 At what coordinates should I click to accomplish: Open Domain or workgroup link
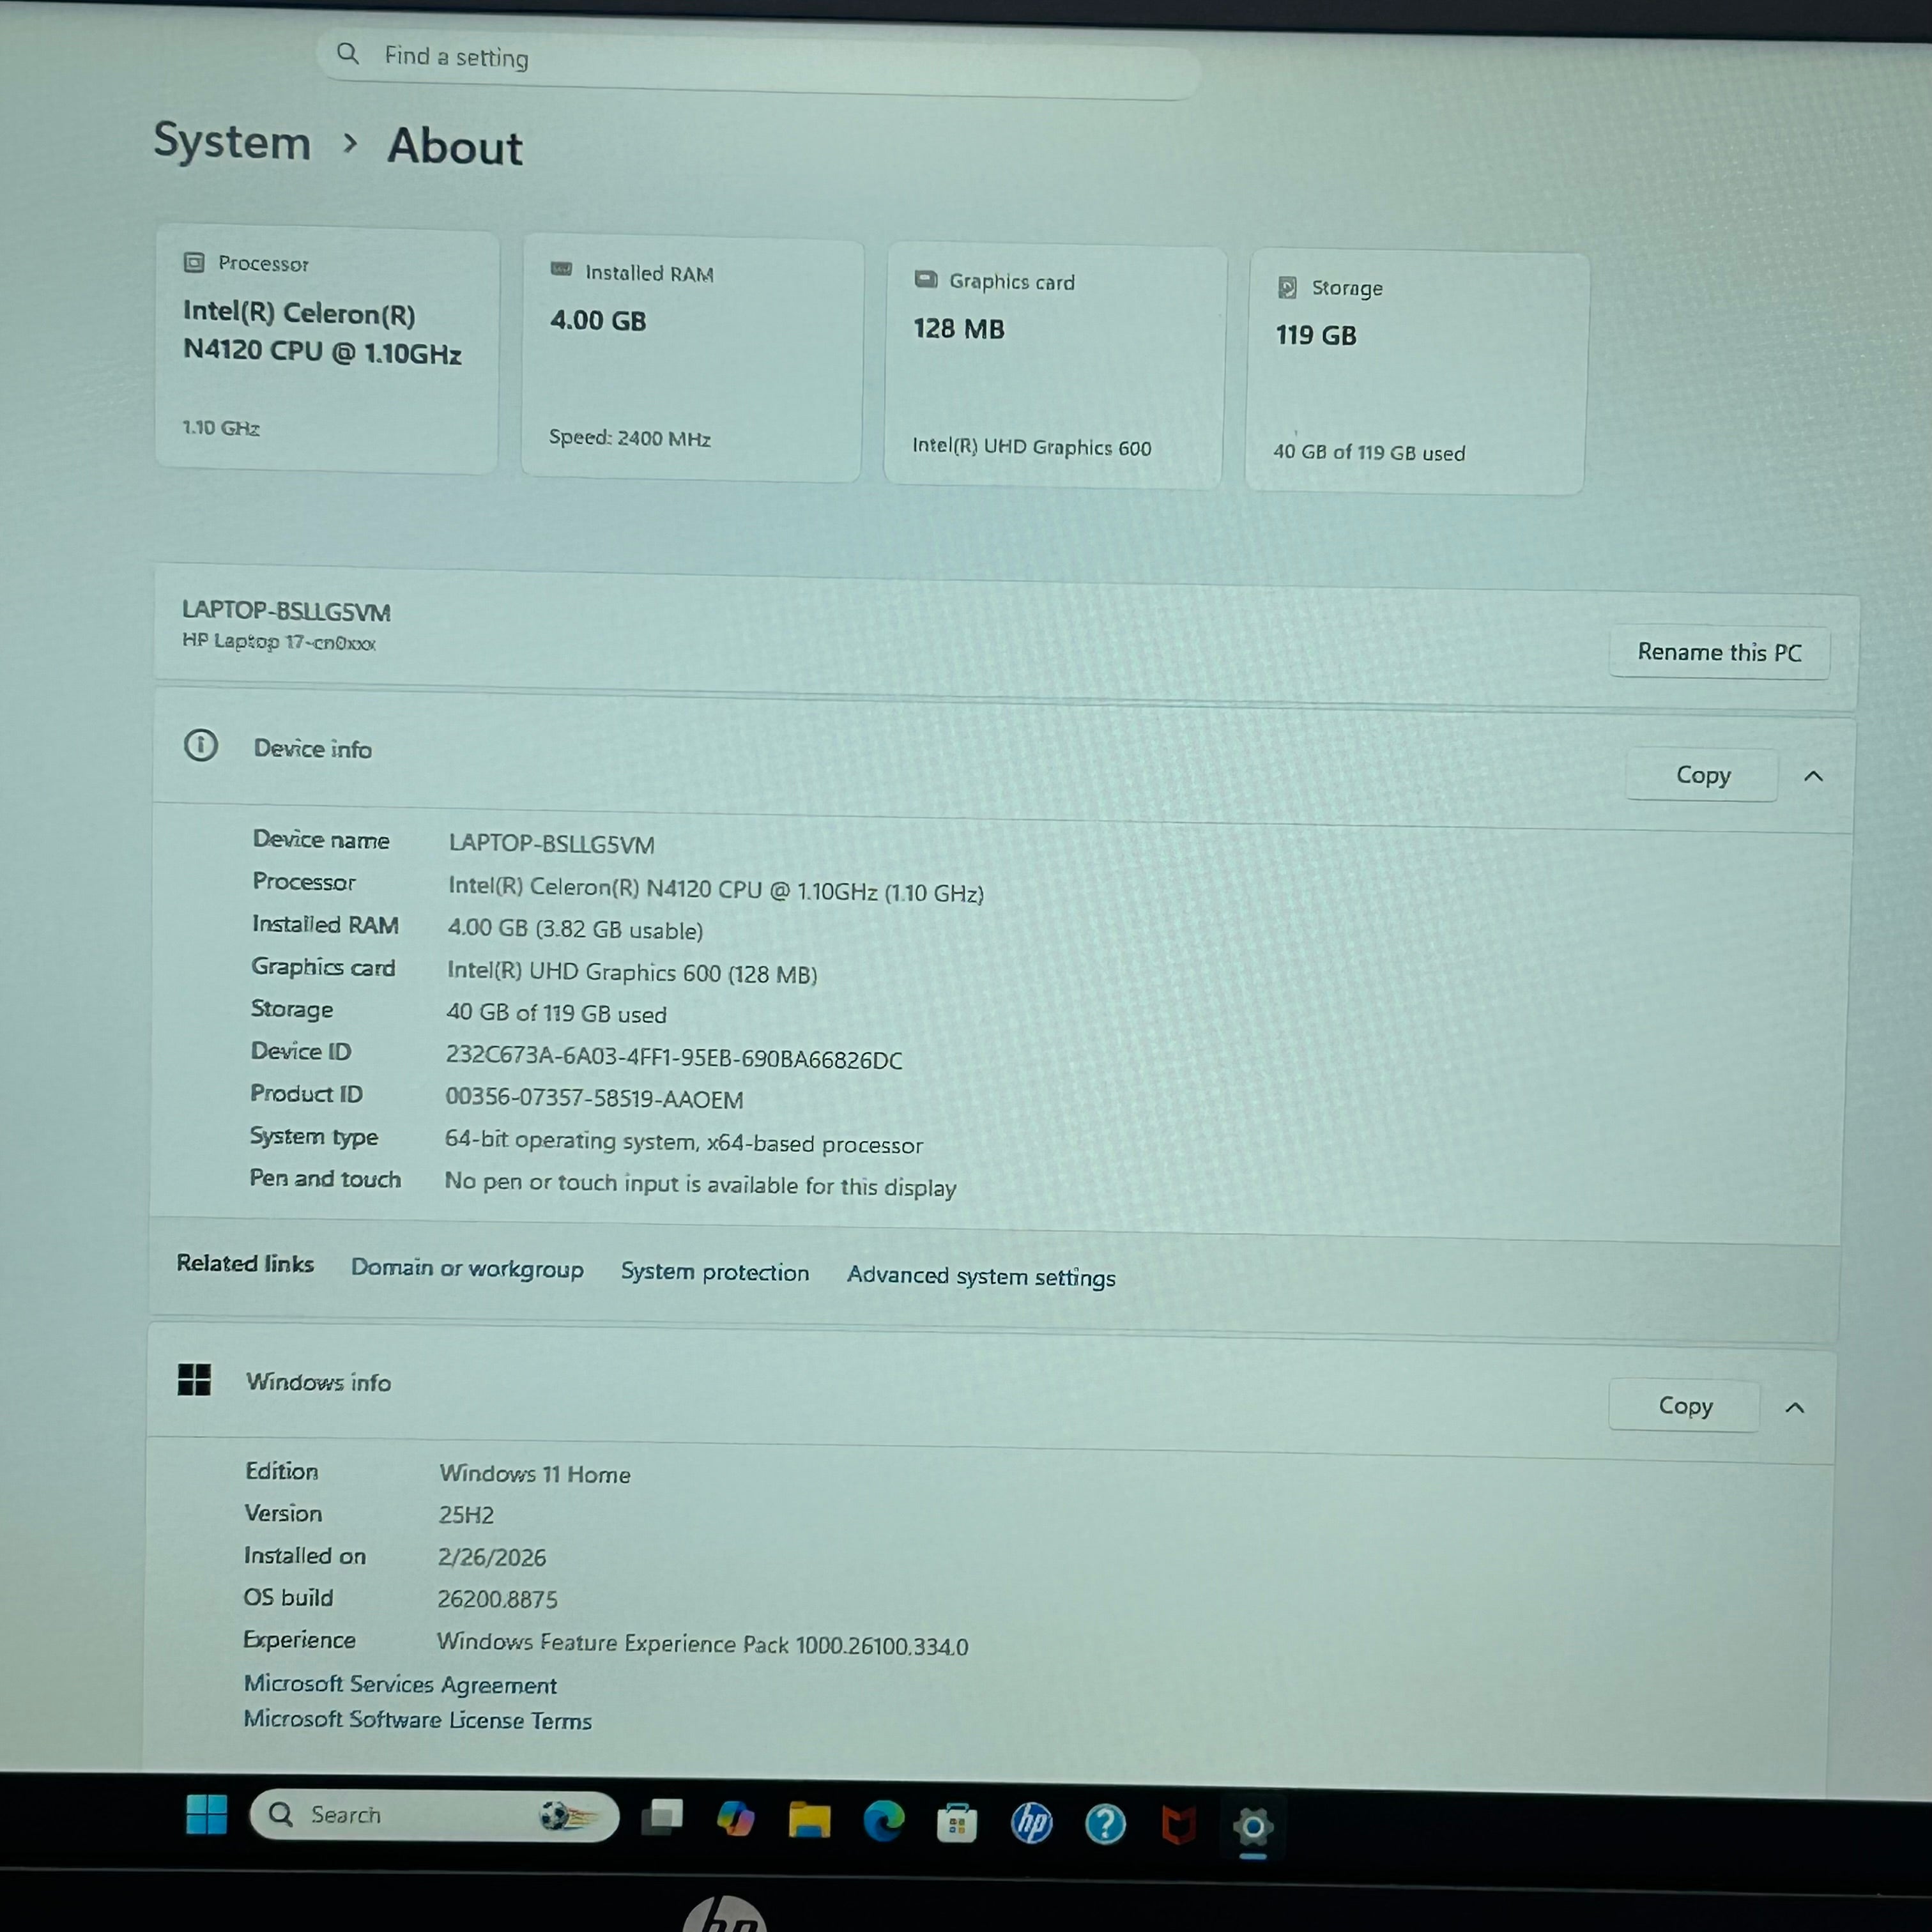click(467, 1268)
